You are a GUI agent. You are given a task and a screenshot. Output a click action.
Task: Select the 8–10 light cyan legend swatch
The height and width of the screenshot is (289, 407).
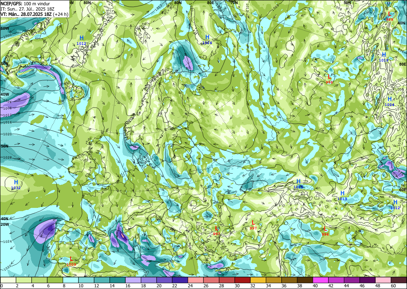pyautogui.click(x=70, y=280)
